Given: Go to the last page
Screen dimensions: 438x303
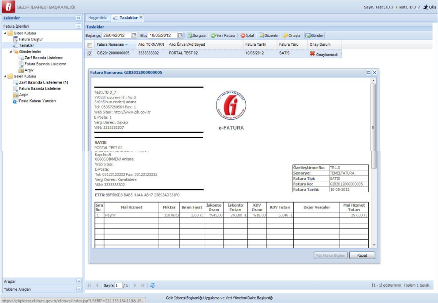Looking at the screenshot, I should coord(142,285).
